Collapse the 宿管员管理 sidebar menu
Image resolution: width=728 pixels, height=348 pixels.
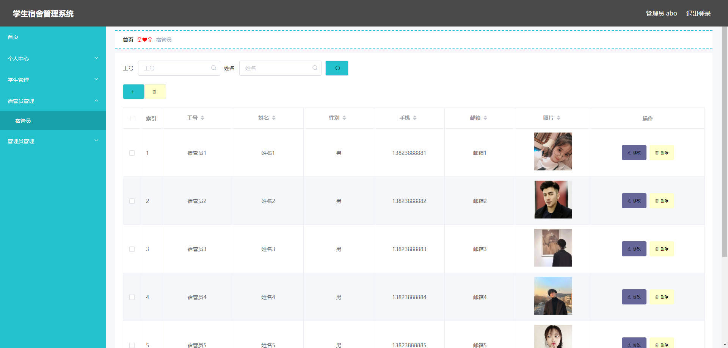(53, 101)
